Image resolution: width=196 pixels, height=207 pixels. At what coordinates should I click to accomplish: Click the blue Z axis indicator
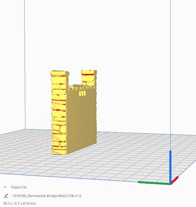(170, 167)
